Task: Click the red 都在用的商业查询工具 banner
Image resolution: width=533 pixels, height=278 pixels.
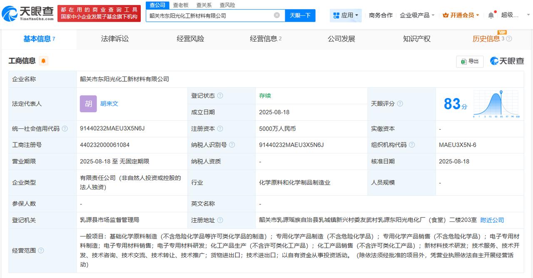Action: click(x=100, y=13)
